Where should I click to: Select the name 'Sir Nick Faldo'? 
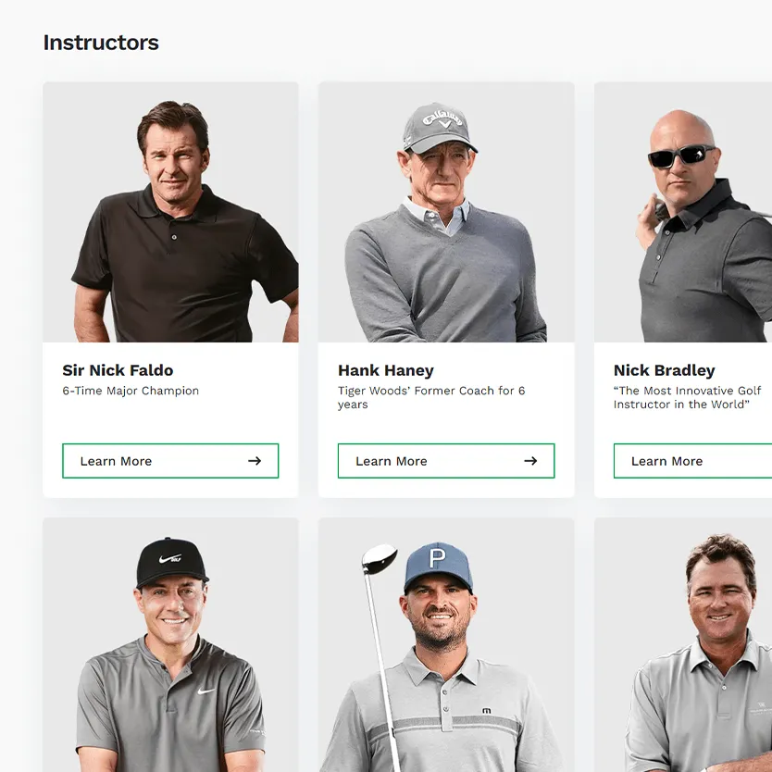[118, 370]
